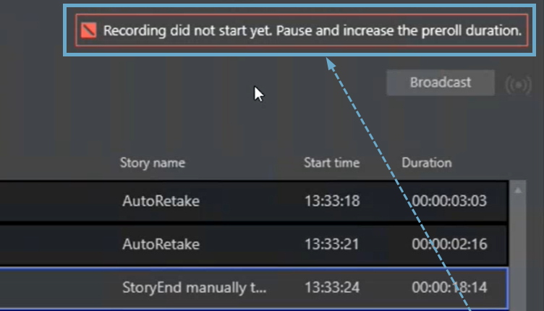The height and width of the screenshot is (311, 544).
Task: Click the 00:00:18:14 duration cell
Action: pyautogui.click(x=449, y=287)
